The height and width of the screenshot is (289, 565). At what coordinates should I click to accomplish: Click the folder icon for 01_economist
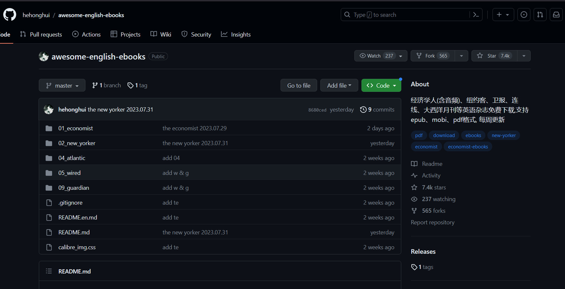pyautogui.click(x=49, y=128)
